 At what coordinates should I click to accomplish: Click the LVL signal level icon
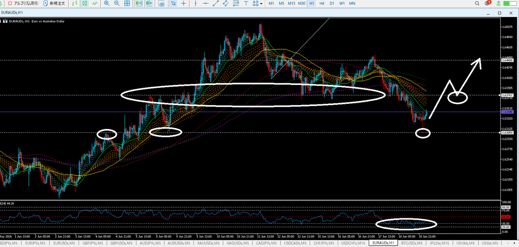(x=498, y=3)
